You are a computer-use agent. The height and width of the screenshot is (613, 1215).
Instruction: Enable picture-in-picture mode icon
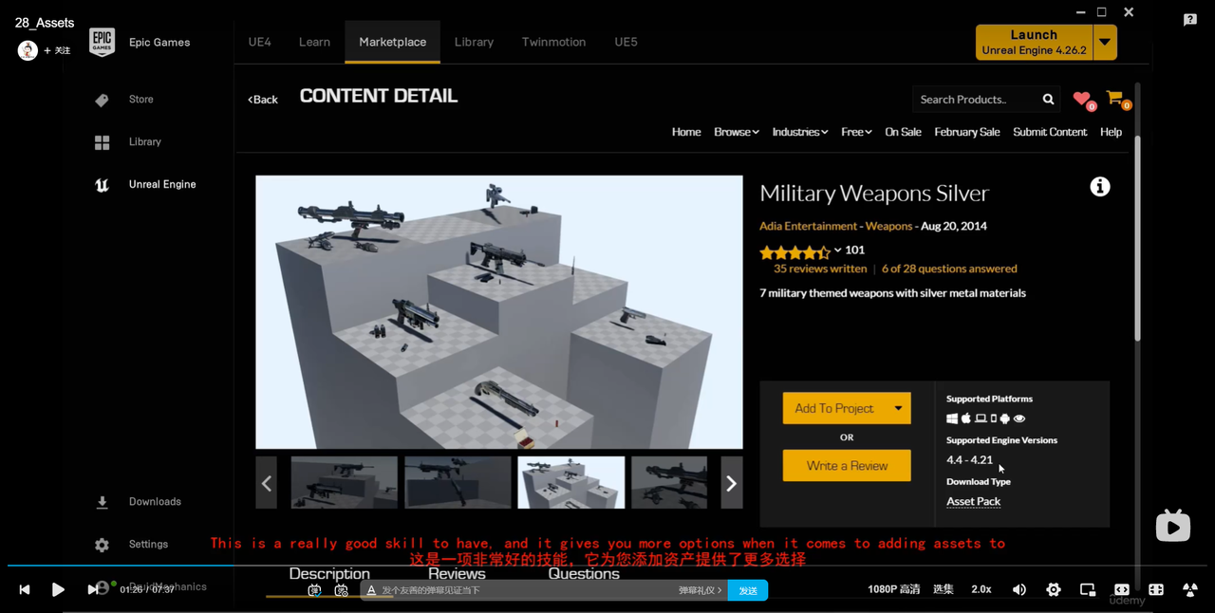coord(1088,589)
